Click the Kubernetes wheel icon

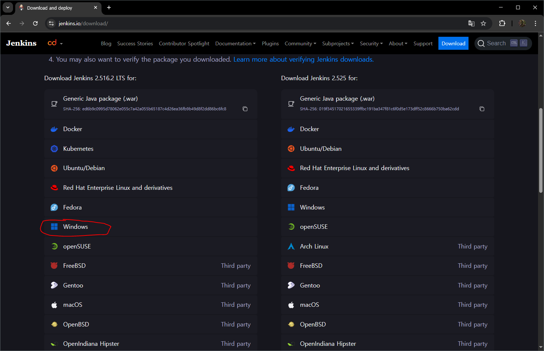point(54,149)
